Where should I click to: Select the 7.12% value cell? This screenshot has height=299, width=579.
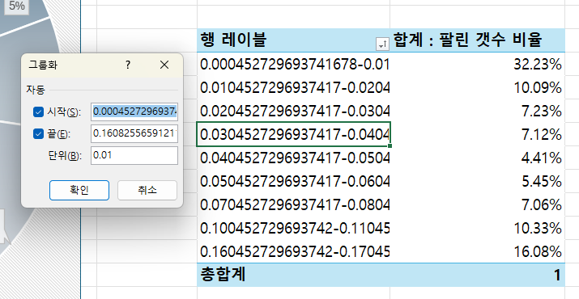(478, 135)
